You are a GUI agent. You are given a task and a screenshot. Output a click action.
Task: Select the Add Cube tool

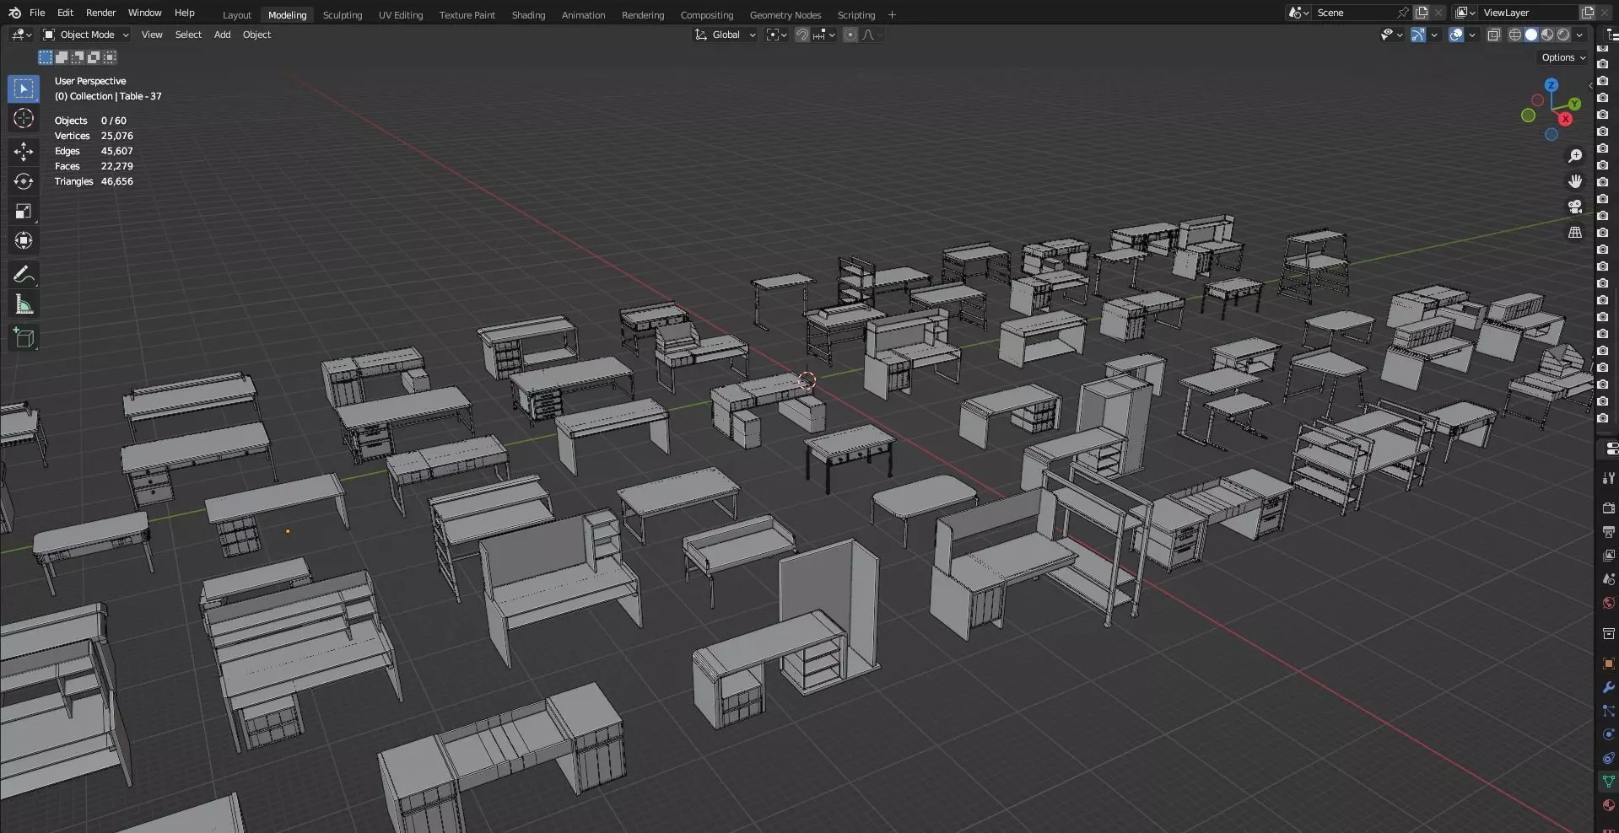pyautogui.click(x=24, y=338)
